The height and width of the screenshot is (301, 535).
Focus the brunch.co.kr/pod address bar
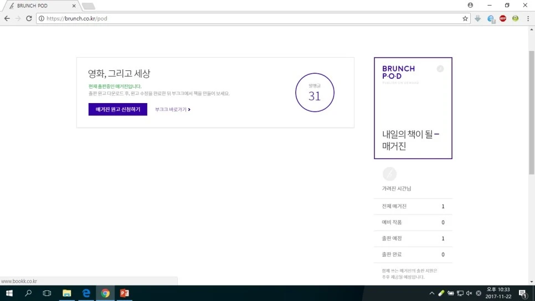pyautogui.click(x=253, y=18)
